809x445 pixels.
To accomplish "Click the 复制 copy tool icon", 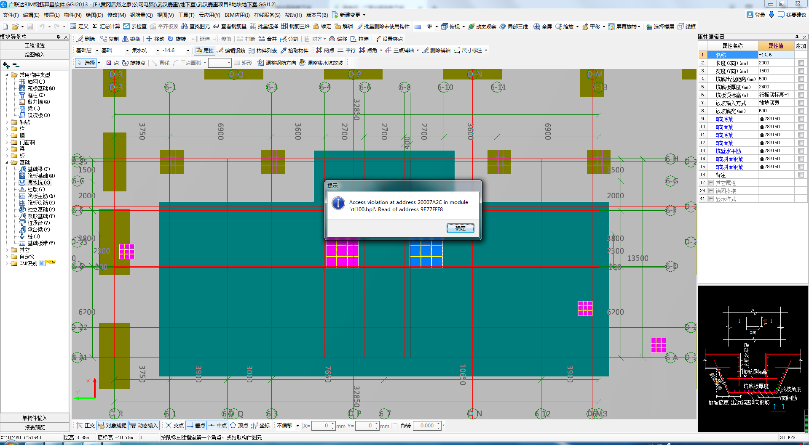I will click(104, 39).
